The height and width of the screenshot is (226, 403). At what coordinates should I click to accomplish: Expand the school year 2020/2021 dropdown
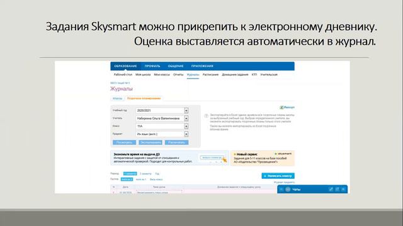(186, 110)
